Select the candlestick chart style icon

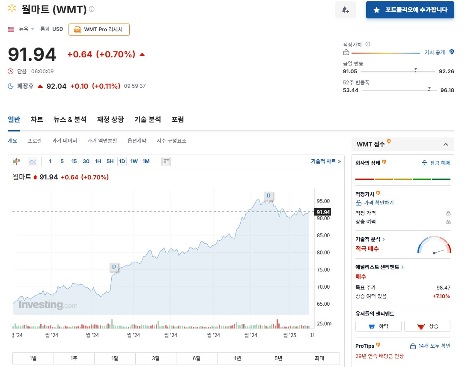pyautogui.click(x=16, y=161)
